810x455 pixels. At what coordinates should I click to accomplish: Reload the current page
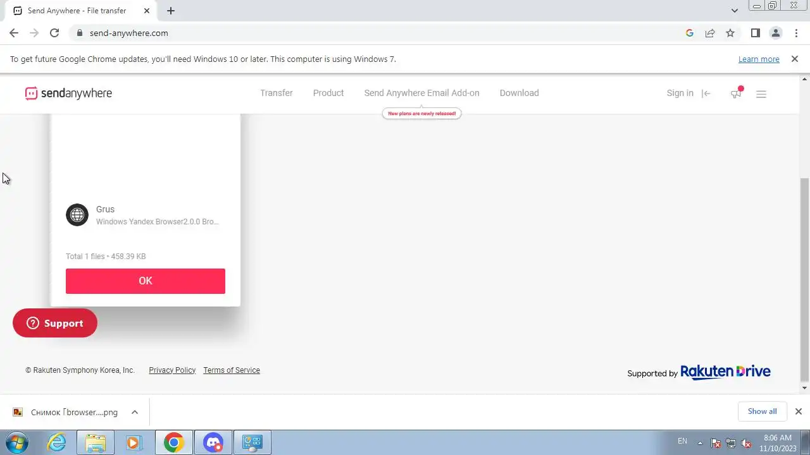(x=54, y=33)
